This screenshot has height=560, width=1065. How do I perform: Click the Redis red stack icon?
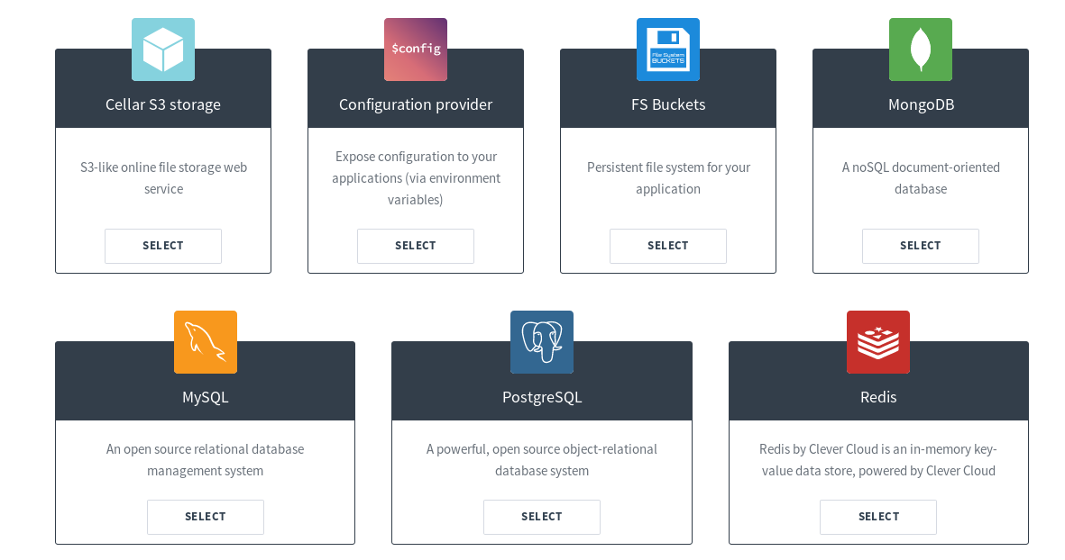tap(878, 342)
